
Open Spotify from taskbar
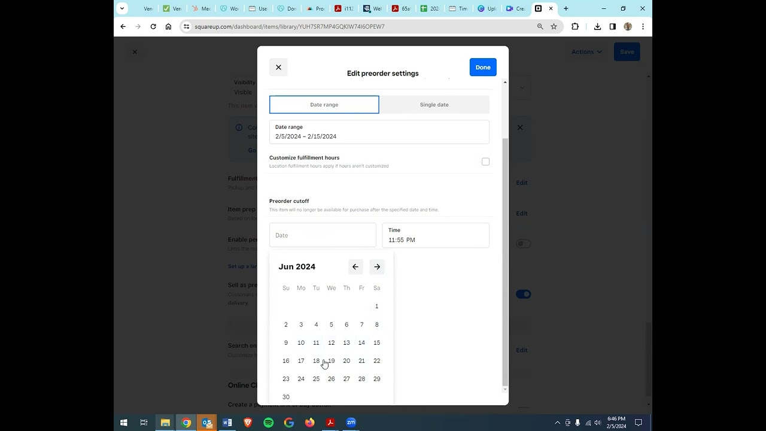coord(269,423)
